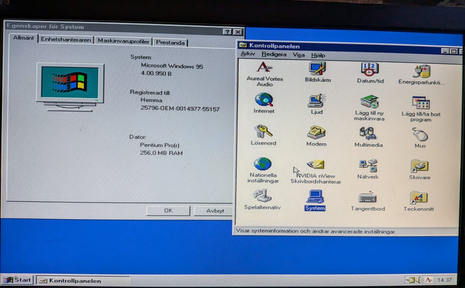Click product ID '25796-OEM-0014977-55157'
Screen dimensions: 465x288
coord(180,109)
